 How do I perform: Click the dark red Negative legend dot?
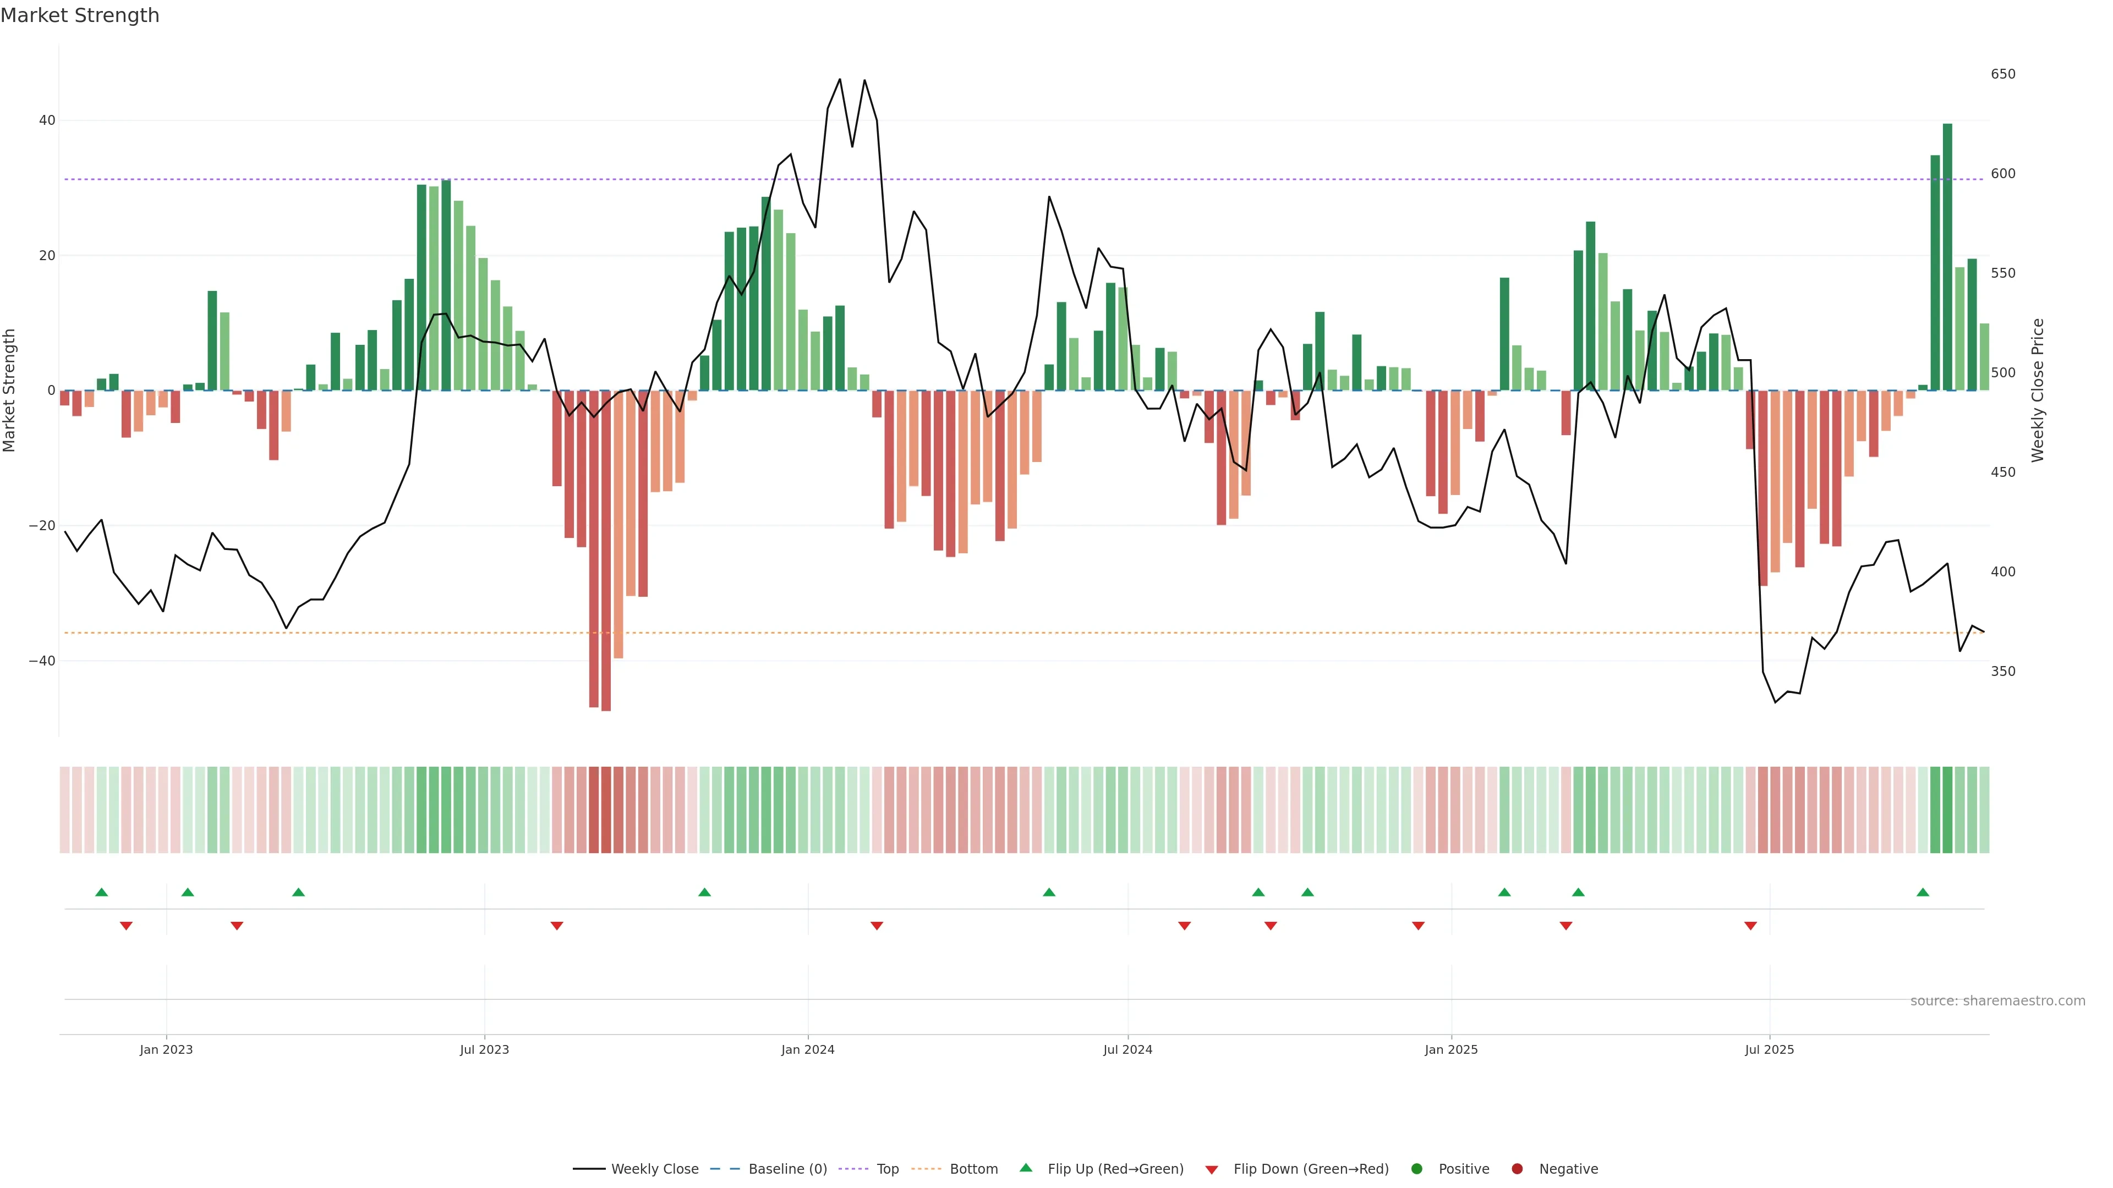(x=1517, y=1168)
